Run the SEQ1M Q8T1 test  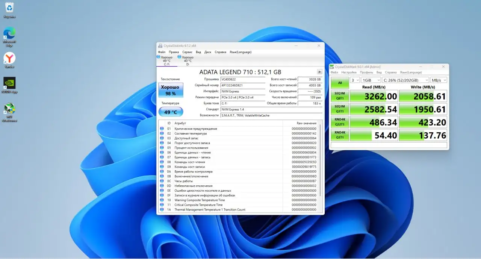coord(340,96)
